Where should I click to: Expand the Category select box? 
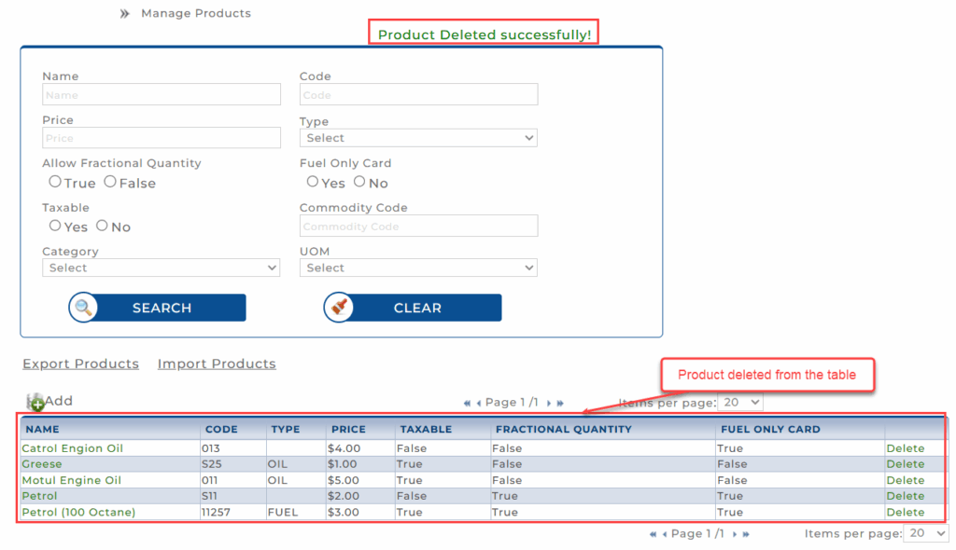pos(161,268)
